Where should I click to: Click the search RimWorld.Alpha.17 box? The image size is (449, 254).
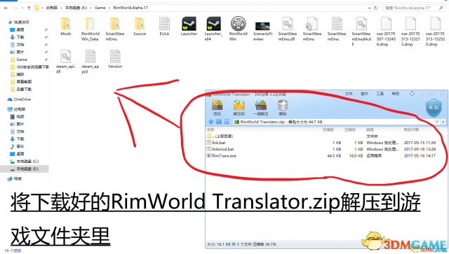[x=414, y=8]
